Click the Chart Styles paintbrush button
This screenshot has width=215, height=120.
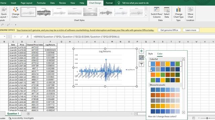point(141,58)
